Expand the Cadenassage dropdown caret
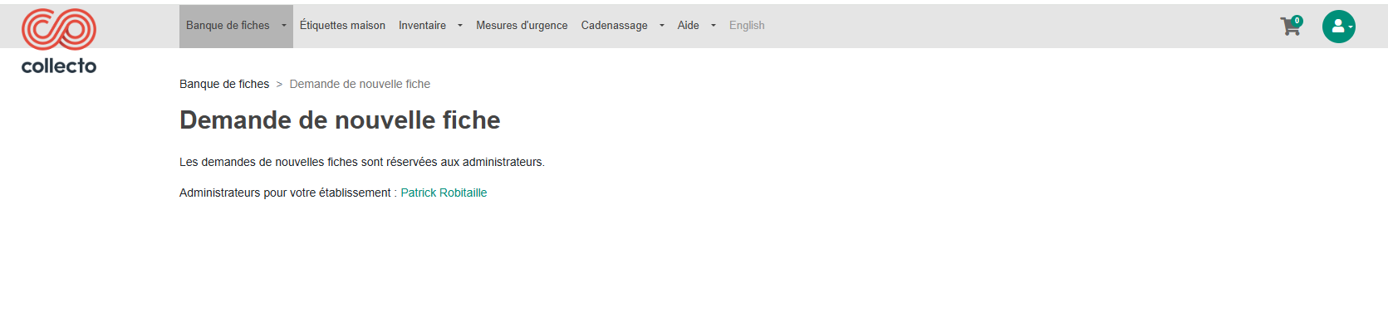 coord(662,26)
